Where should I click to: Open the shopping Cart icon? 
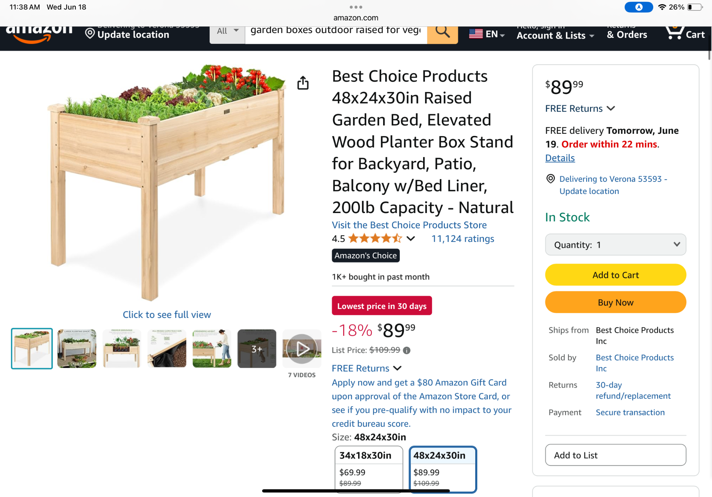[685, 34]
